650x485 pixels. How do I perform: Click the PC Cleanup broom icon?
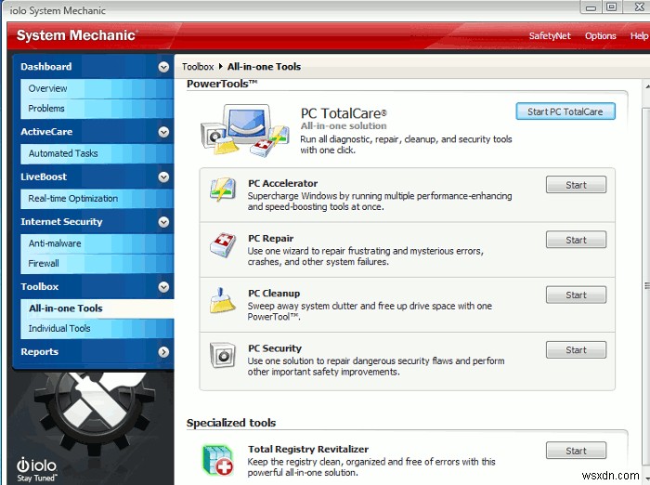point(223,300)
